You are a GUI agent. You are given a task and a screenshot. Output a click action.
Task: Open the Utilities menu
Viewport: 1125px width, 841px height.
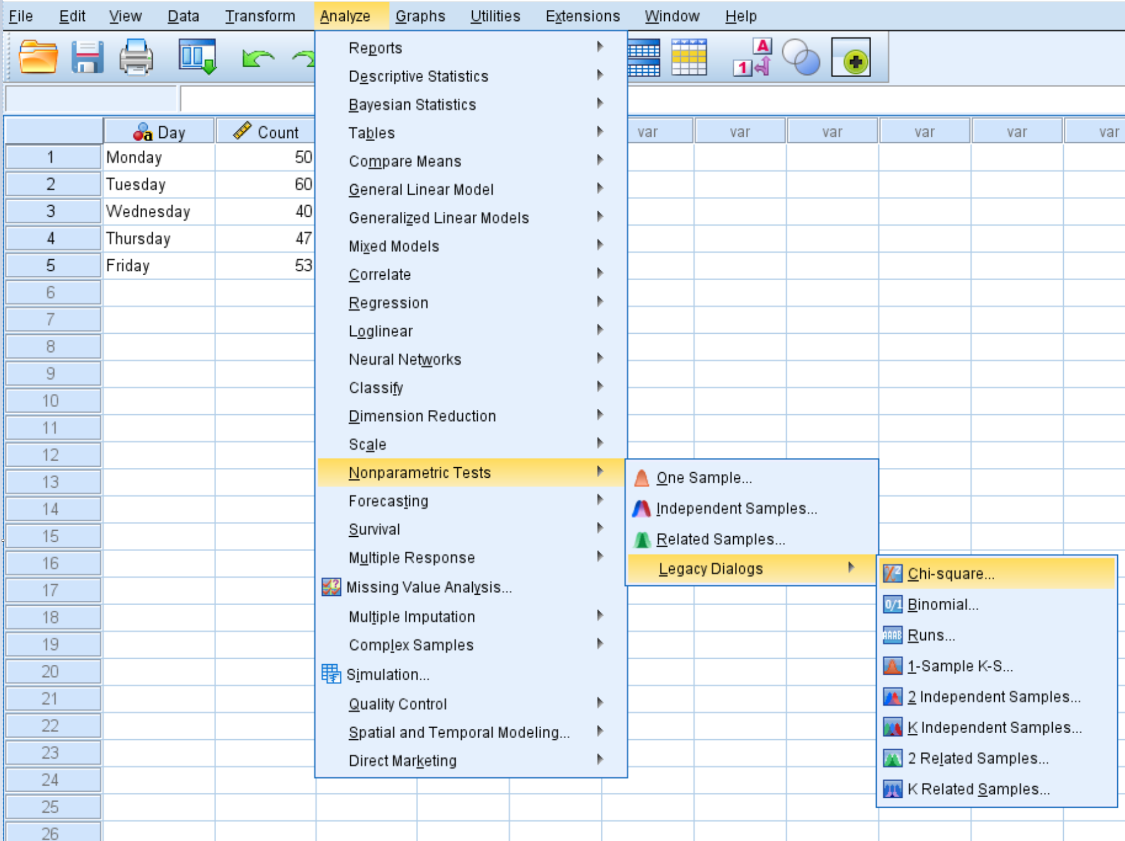point(495,16)
